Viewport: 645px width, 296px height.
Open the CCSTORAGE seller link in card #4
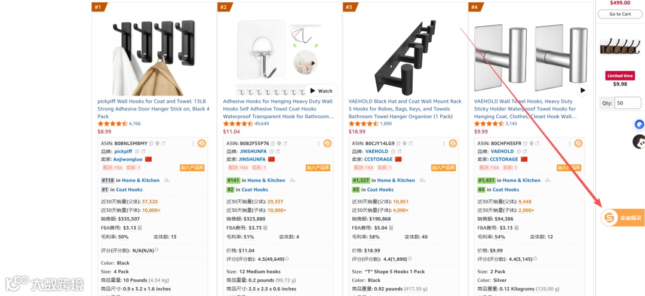(x=505, y=159)
